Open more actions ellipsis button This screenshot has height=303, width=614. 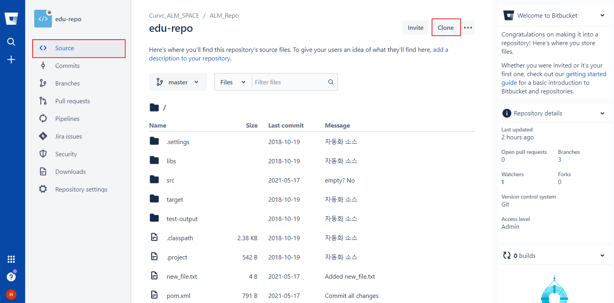(468, 28)
